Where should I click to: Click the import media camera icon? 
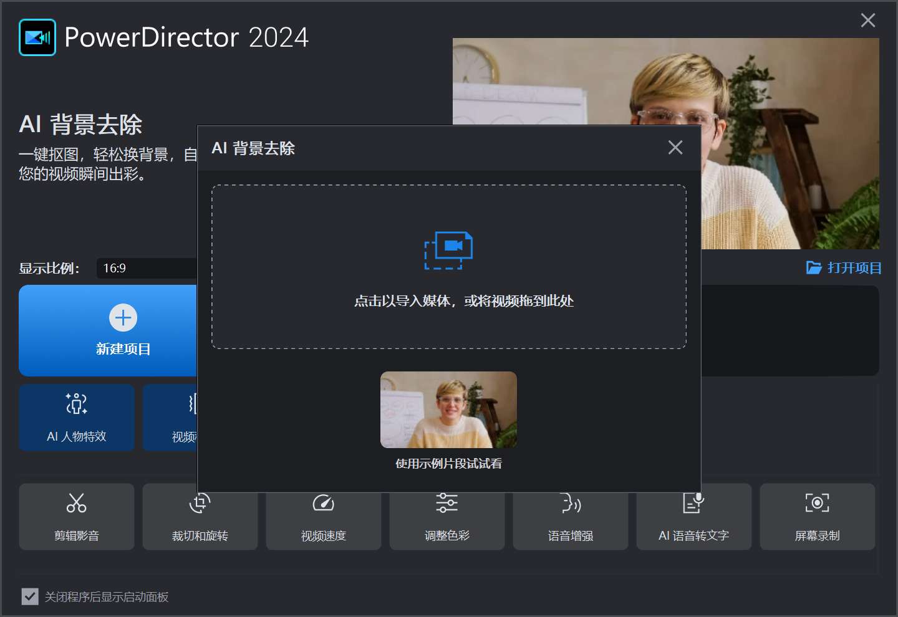click(x=448, y=250)
